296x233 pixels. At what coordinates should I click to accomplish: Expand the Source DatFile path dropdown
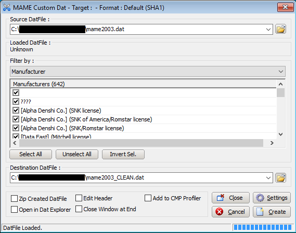(x=268, y=30)
